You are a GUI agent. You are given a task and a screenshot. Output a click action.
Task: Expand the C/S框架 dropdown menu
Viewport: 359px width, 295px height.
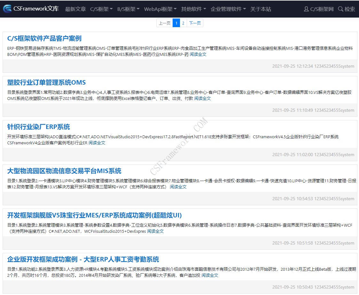tap(101, 9)
